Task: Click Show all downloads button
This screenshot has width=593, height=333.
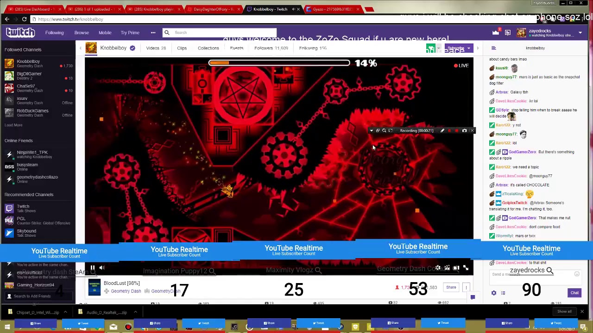Action: coord(564,311)
